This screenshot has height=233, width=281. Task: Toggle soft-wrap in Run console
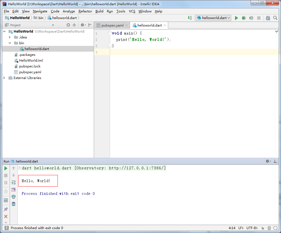pos(14,182)
